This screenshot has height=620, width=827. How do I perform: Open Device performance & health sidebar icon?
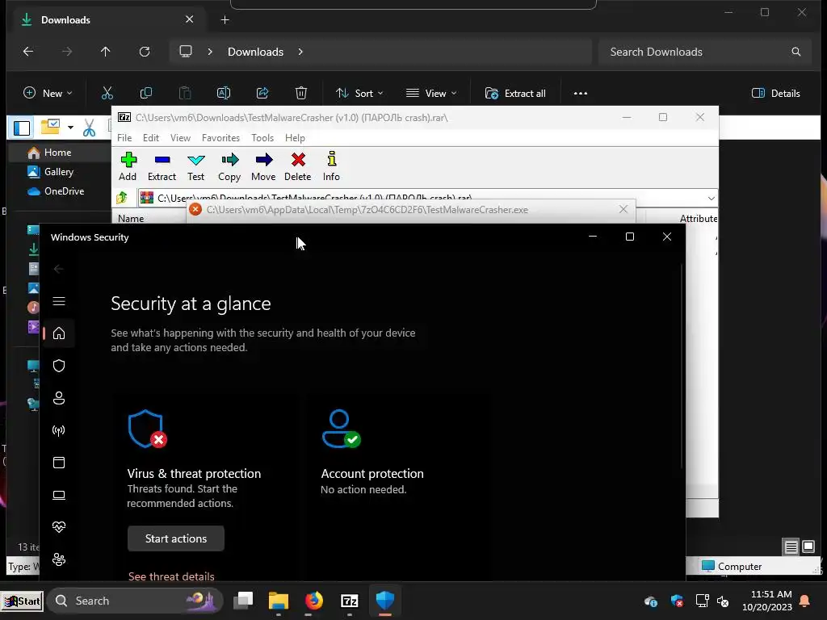59,527
